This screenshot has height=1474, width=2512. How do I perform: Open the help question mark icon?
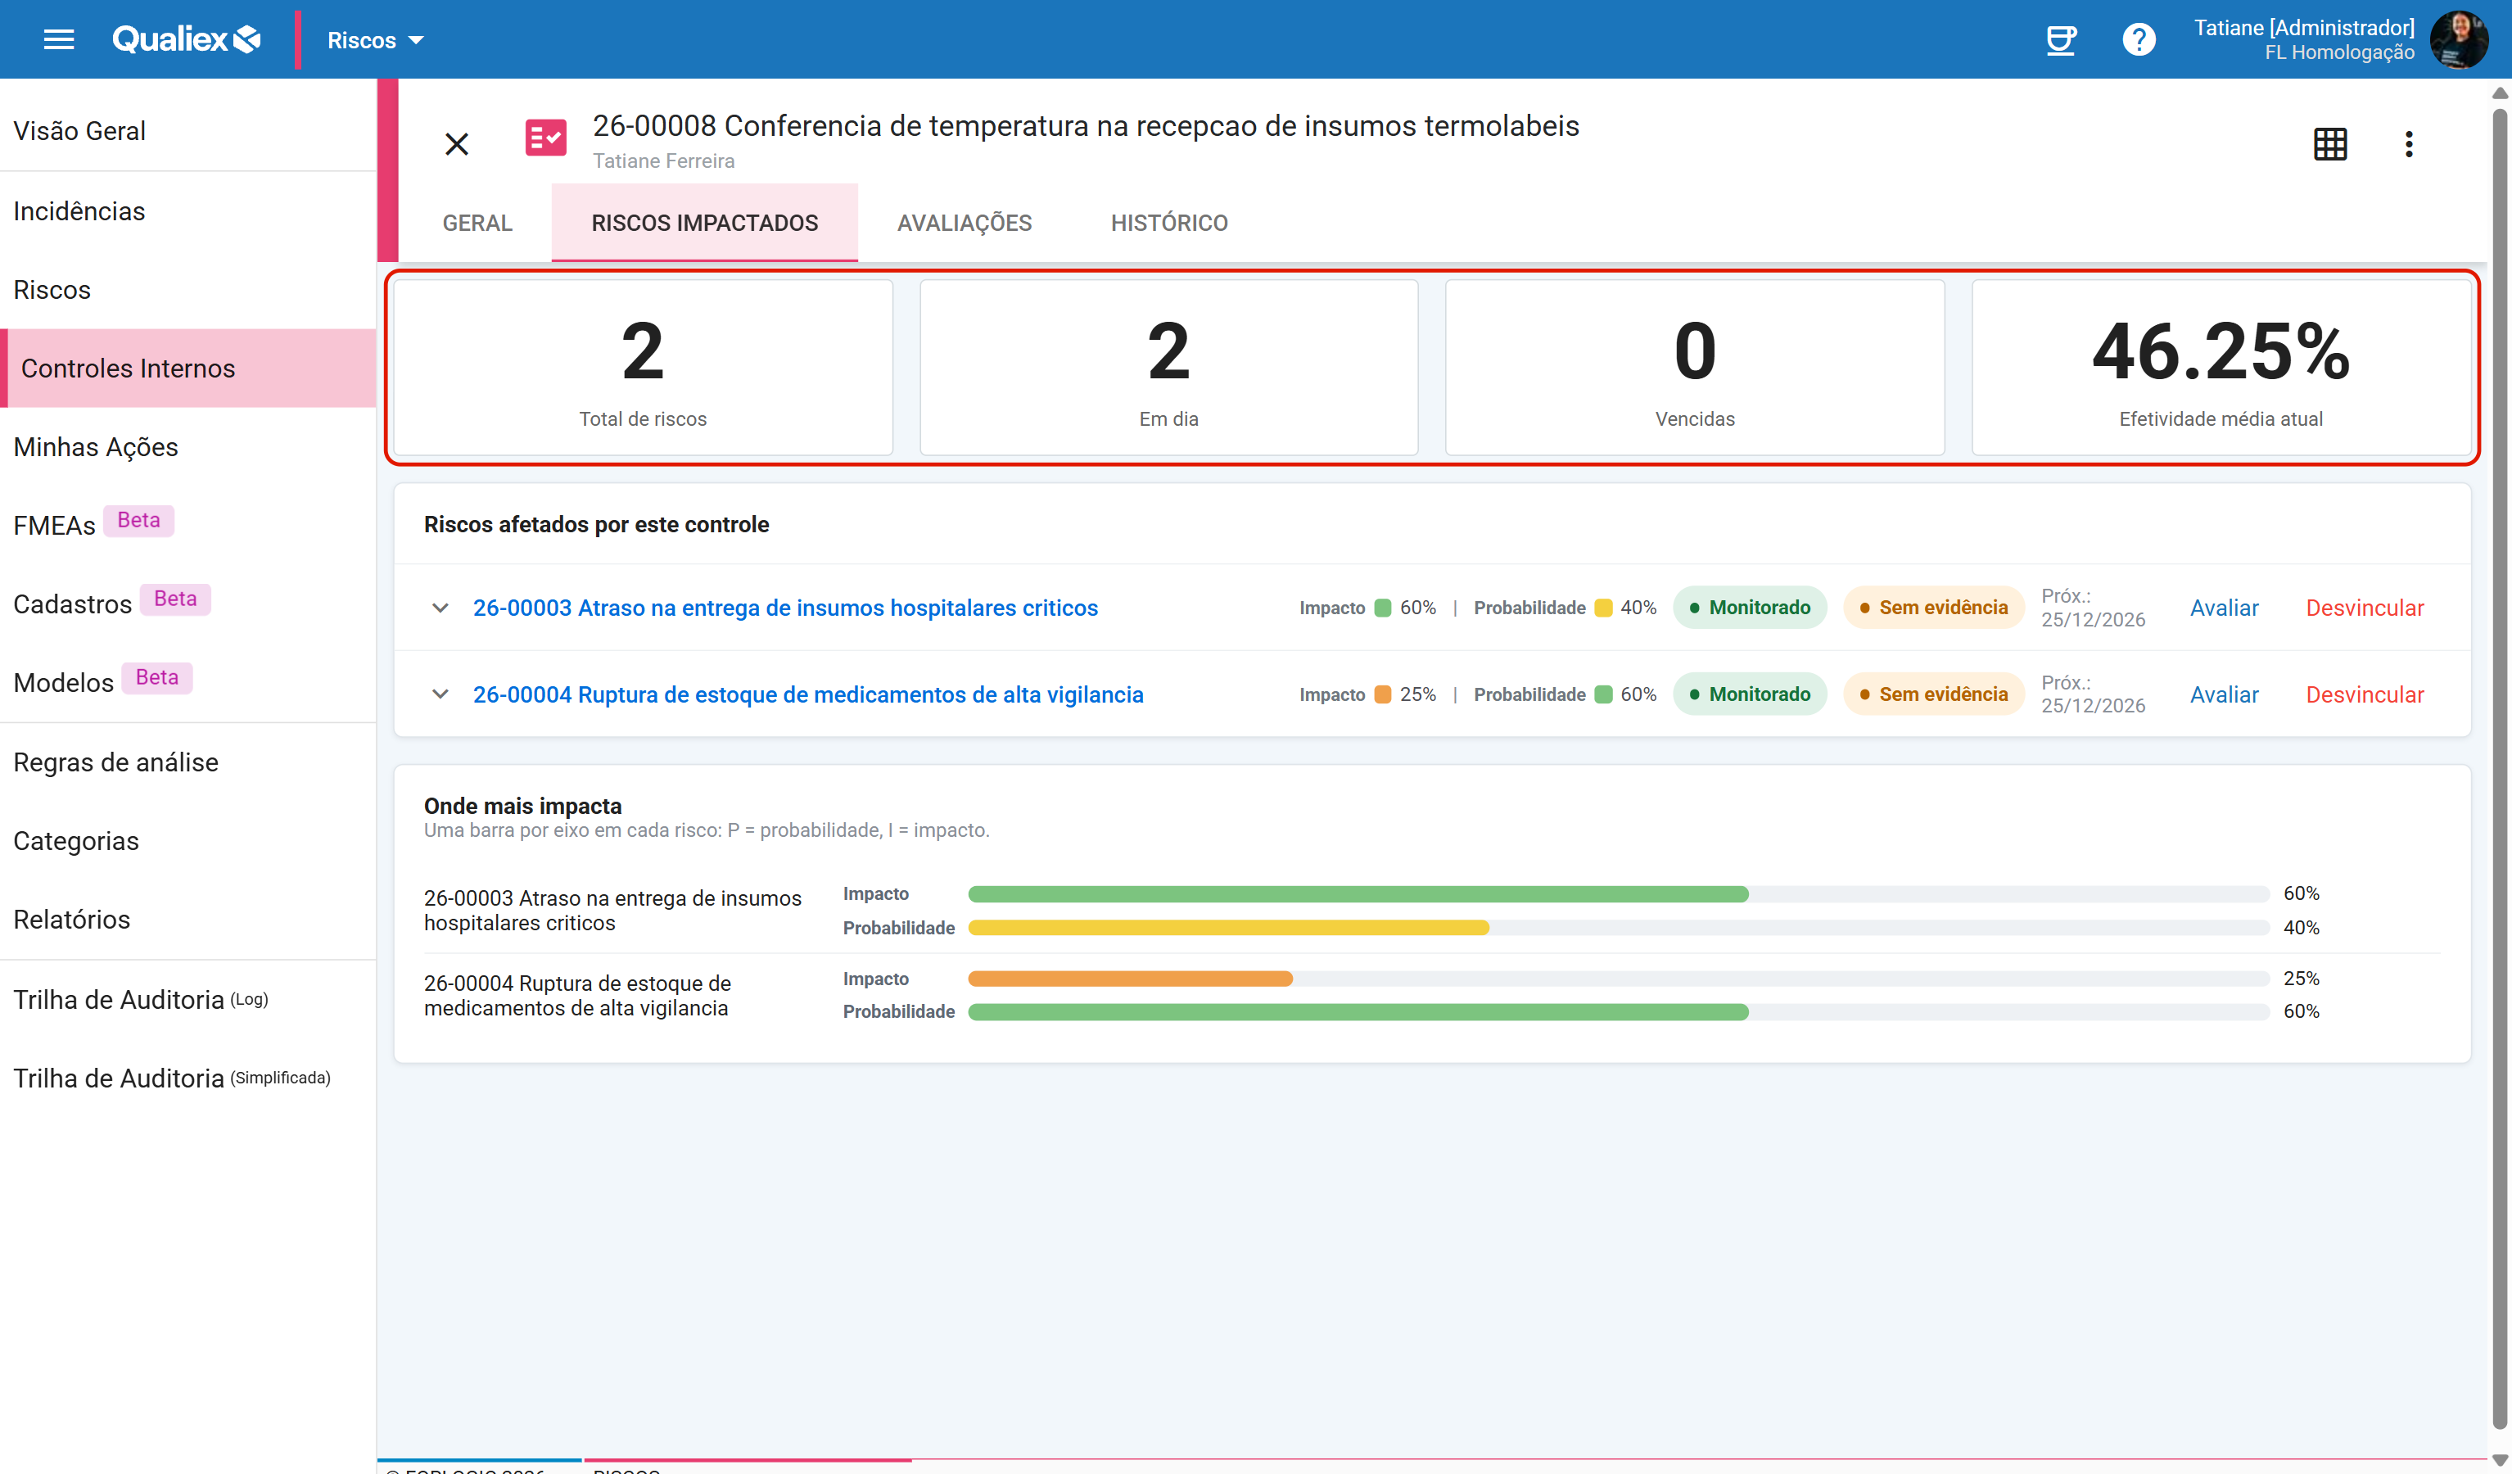click(x=2138, y=40)
